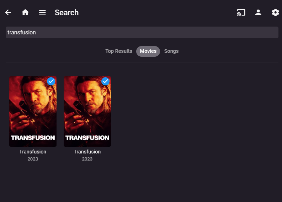This screenshot has height=202, width=282.
Task: Switch to the Top Results tab
Action: coord(119,51)
